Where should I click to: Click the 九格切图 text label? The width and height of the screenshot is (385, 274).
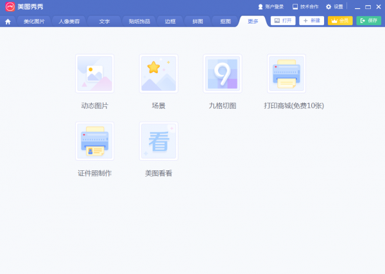[223, 106]
